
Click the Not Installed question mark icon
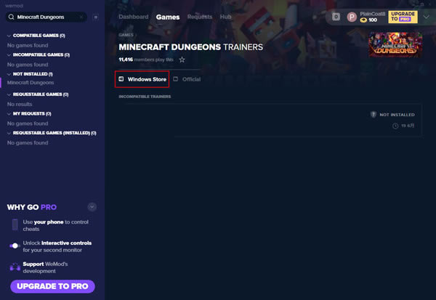(x=374, y=115)
